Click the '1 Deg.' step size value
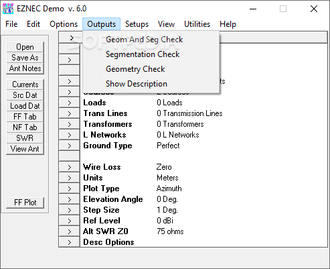 [x=167, y=210]
